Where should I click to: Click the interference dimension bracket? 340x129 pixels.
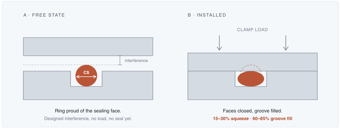tap(120, 60)
